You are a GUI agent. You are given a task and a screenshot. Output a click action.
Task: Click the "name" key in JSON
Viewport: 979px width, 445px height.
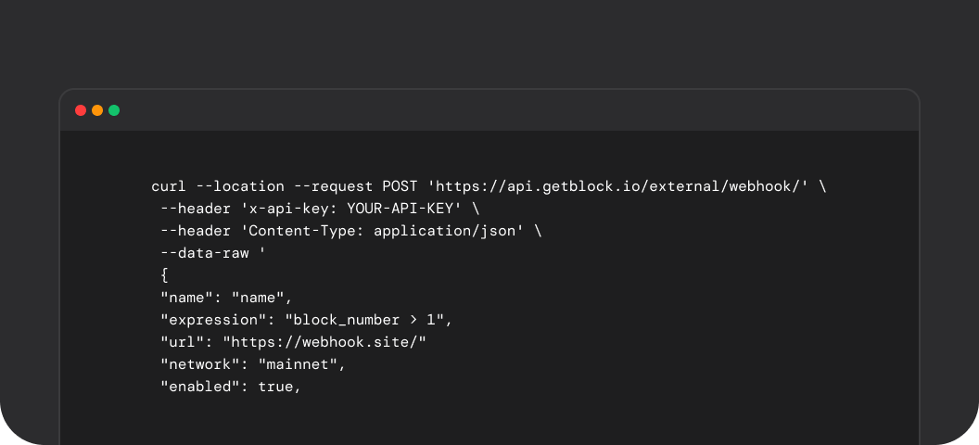pos(186,298)
